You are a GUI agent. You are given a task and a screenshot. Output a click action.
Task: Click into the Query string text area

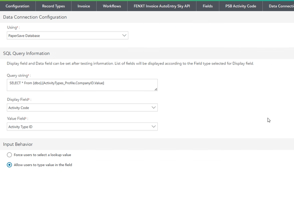coord(82,85)
